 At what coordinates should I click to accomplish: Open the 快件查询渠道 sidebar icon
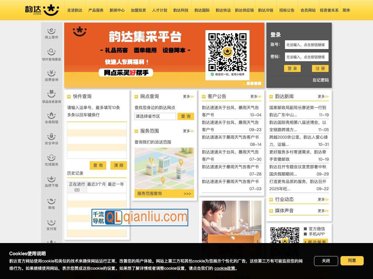click(51, 55)
